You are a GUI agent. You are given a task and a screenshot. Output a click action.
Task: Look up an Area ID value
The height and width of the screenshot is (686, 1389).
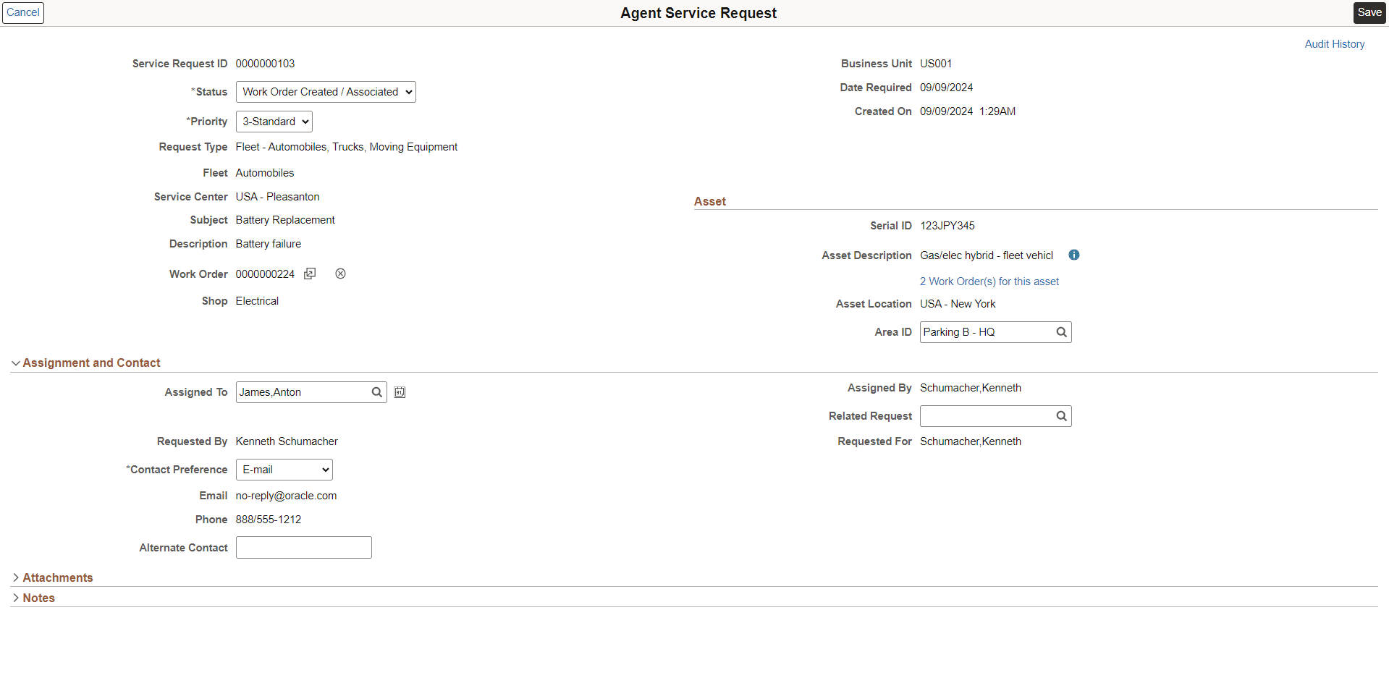tap(1061, 331)
